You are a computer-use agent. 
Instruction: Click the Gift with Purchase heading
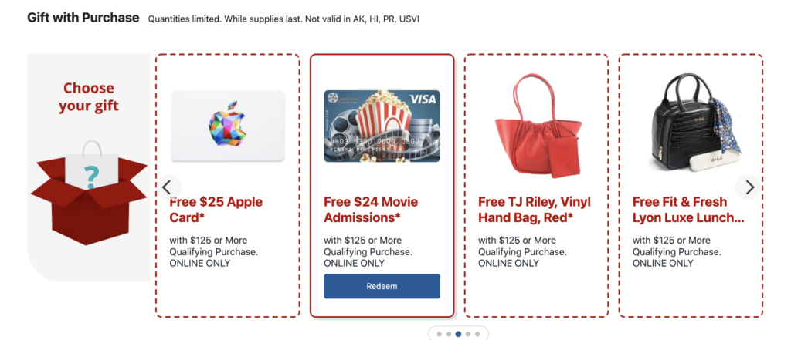(x=83, y=18)
